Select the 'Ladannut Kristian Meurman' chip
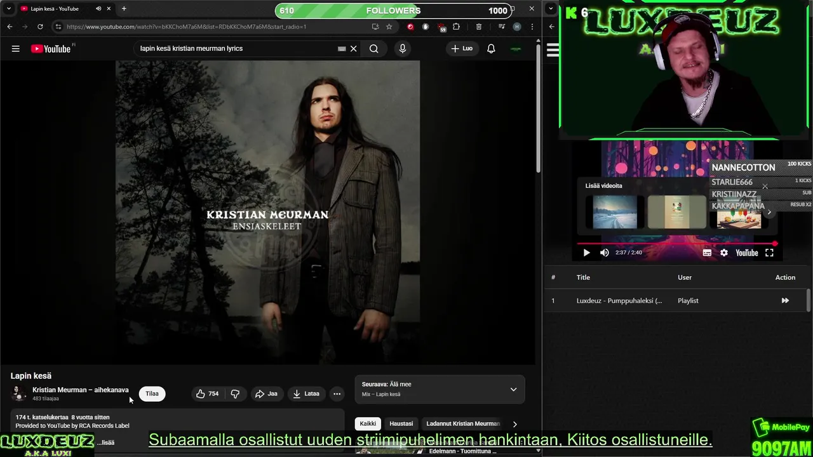This screenshot has width=813, height=457. (463, 423)
